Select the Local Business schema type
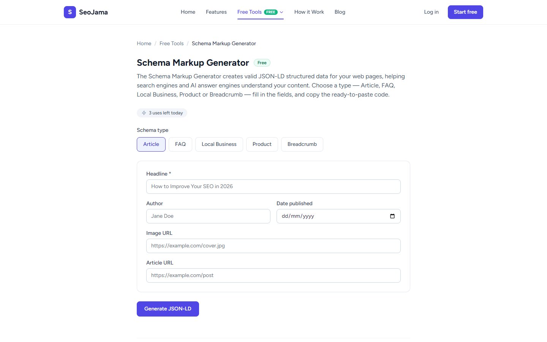This screenshot has width=547, height=342. [219, 144]
